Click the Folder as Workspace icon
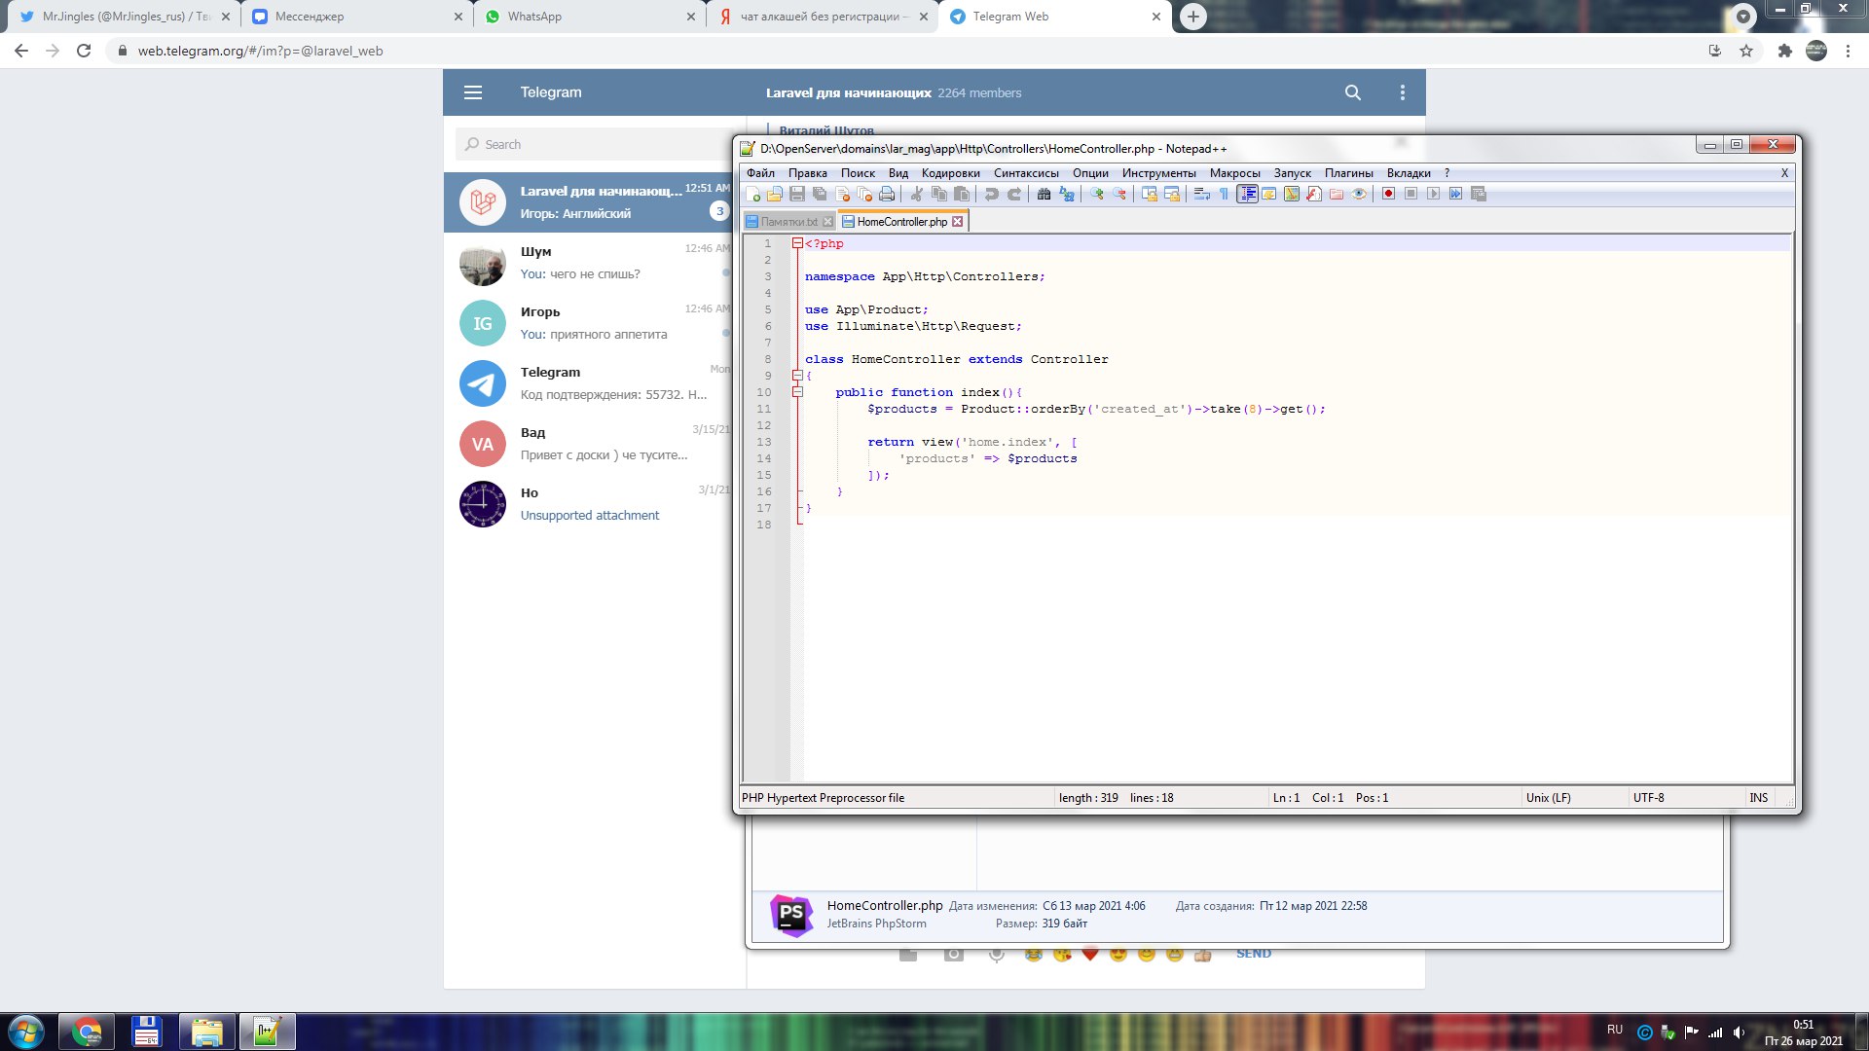The height and width of the screenshot is (1051, 1869). (1336, 194)
